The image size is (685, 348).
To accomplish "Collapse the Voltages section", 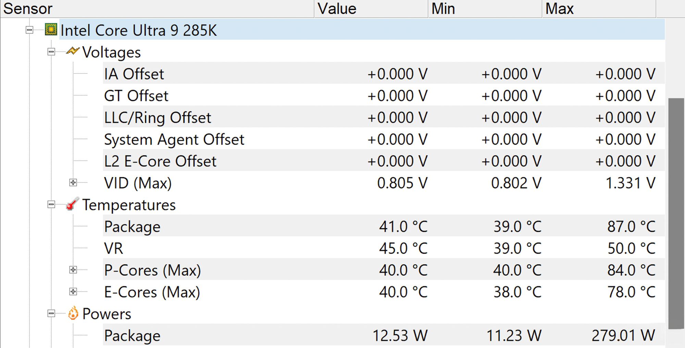I will [x=51, y=52].
